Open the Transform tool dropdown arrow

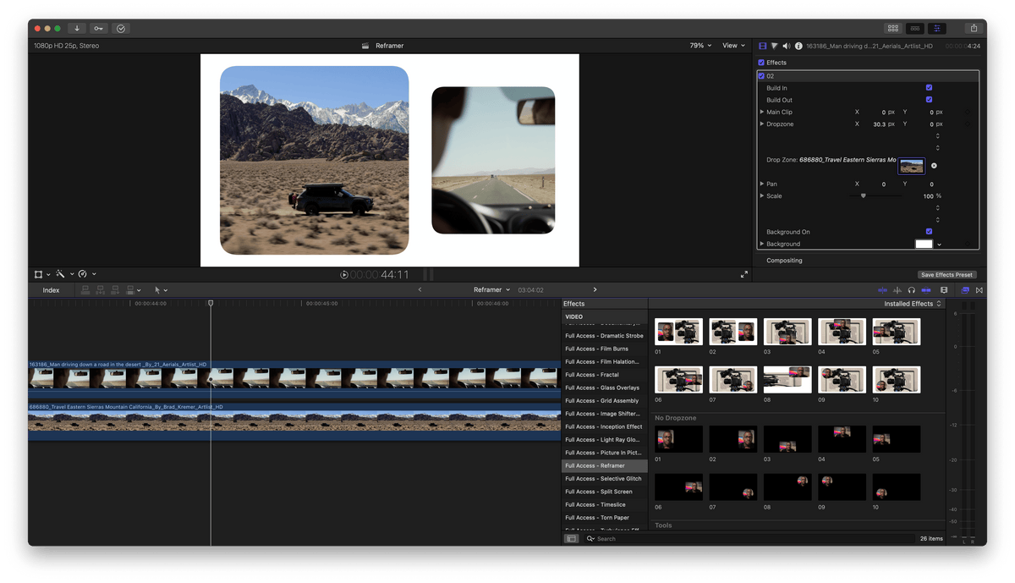pos(48,274)
